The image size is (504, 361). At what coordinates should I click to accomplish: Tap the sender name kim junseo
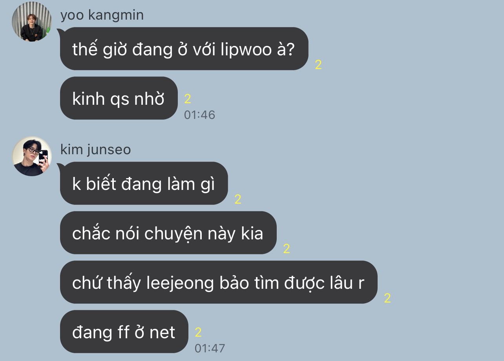pos(95,150)
